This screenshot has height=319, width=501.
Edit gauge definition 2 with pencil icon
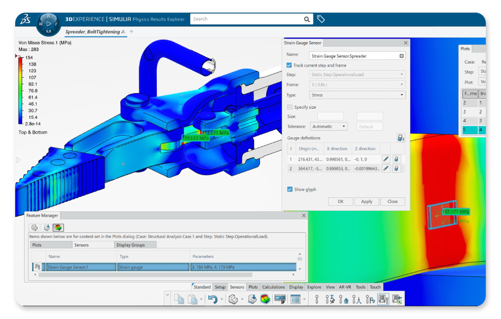click(386, 168)
